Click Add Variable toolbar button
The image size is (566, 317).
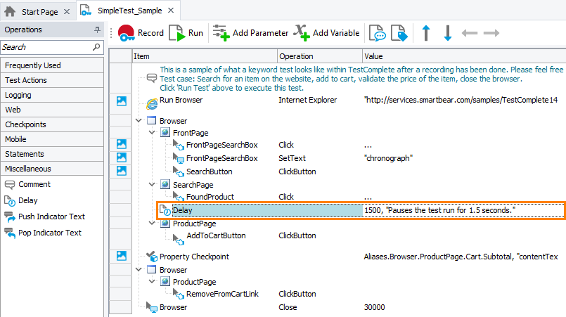coord(327,33)
